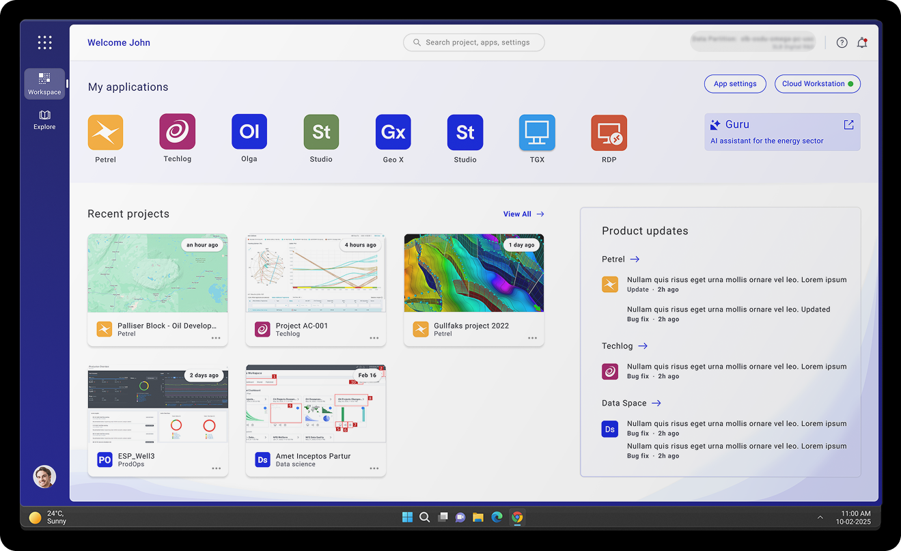Open options menu for Project AC-001
Image resolution: width=901 pixels, height=551 pixels.
[x=374, y=338]
